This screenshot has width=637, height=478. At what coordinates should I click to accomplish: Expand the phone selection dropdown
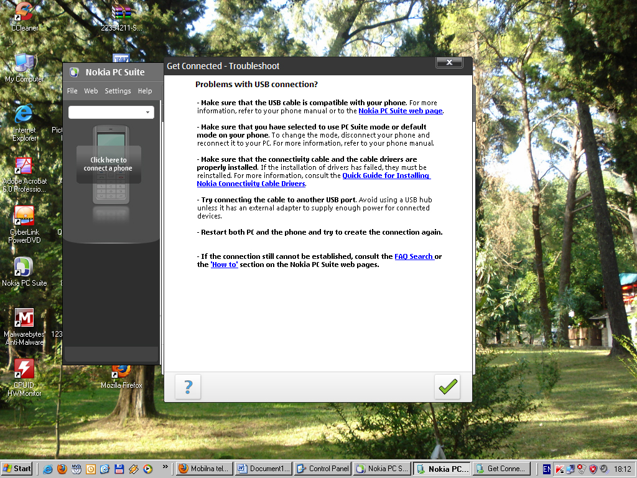pyautogui.click(x=147, y=112)
